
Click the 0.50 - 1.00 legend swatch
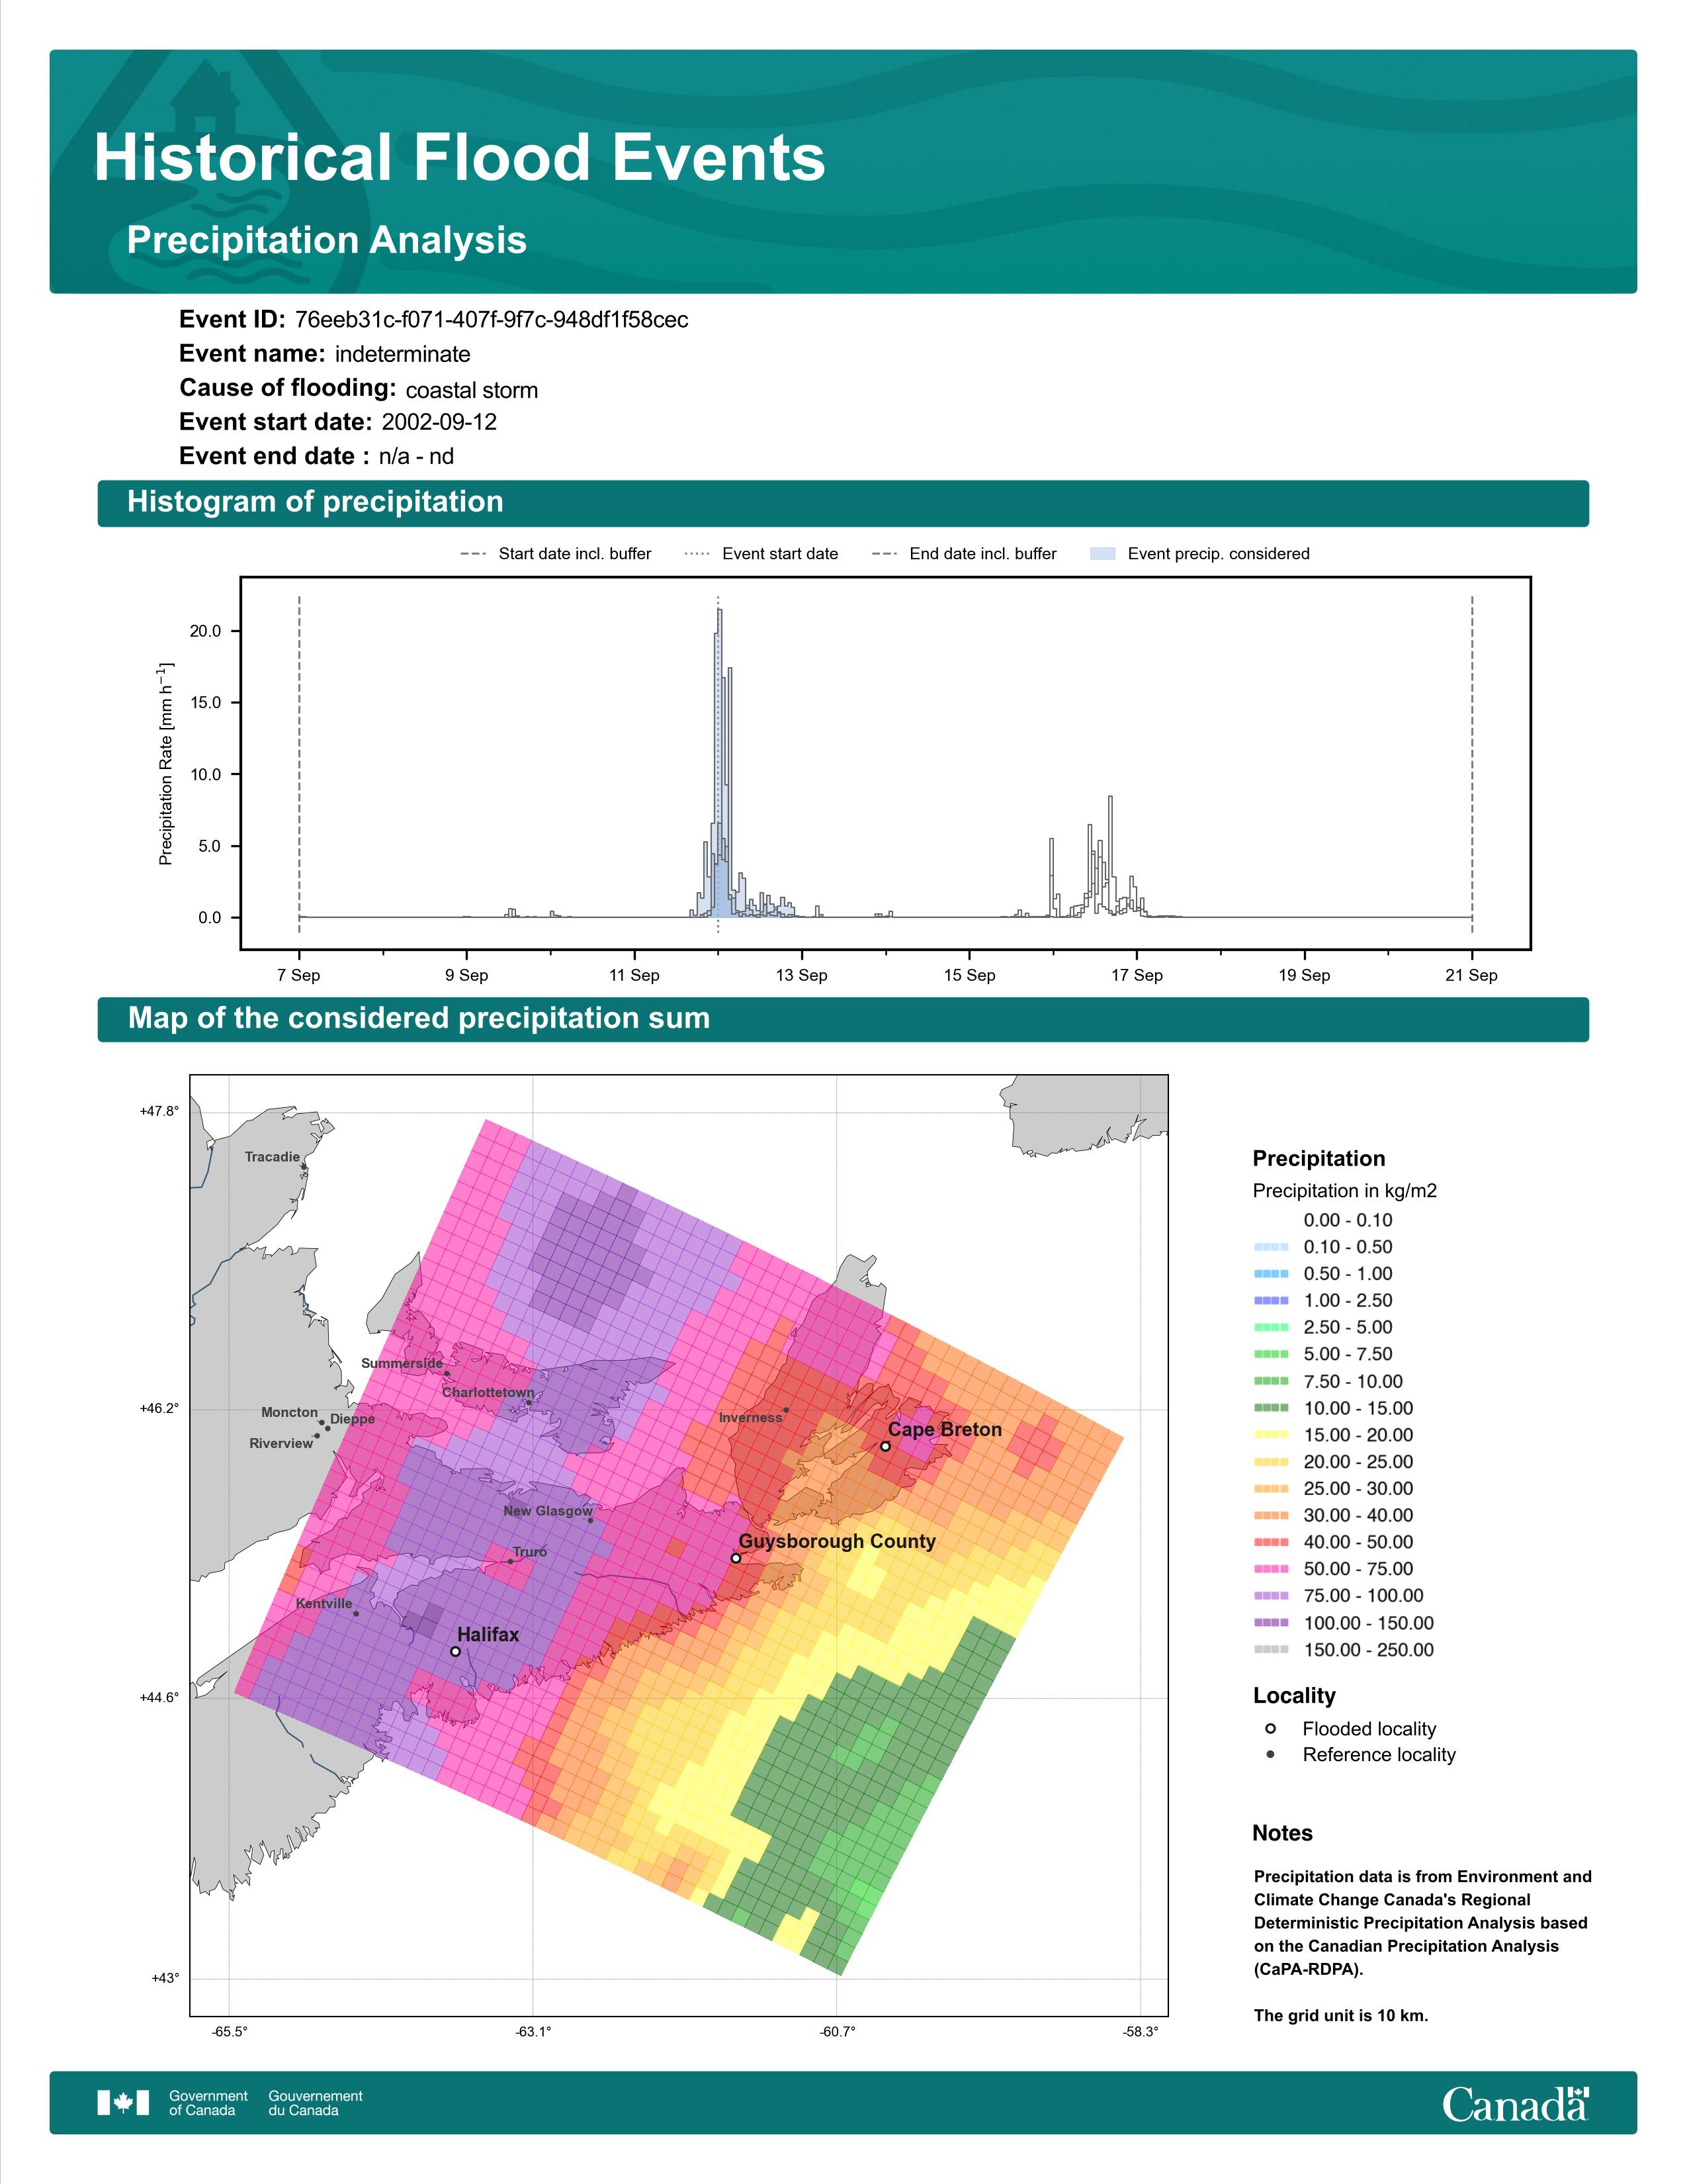[x=1272, y=1274]
